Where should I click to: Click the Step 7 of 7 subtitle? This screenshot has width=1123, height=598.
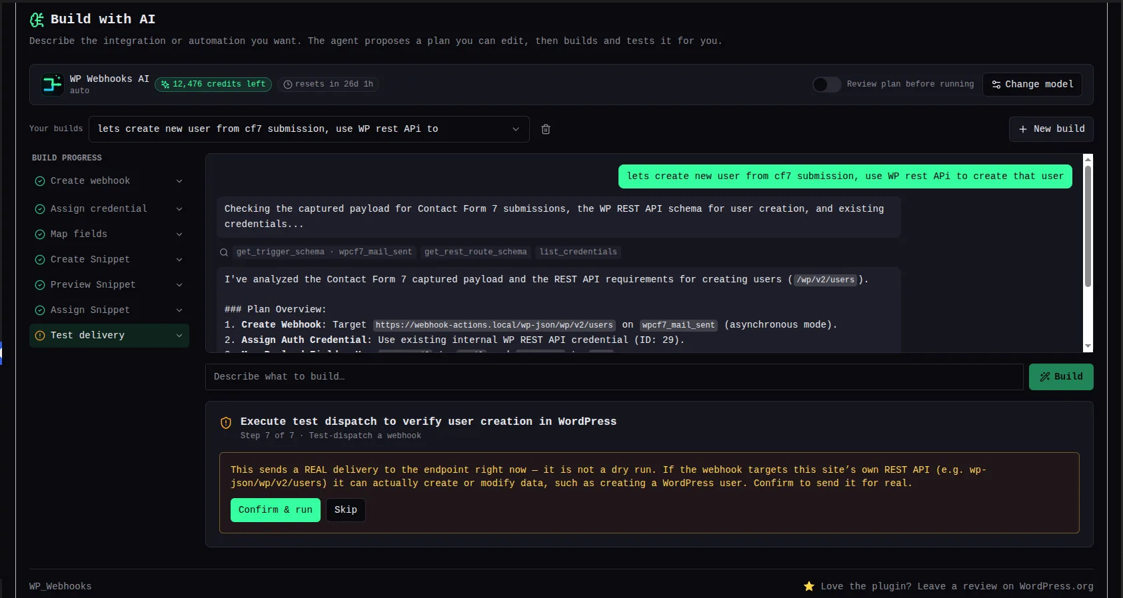[x=331, y=436]
